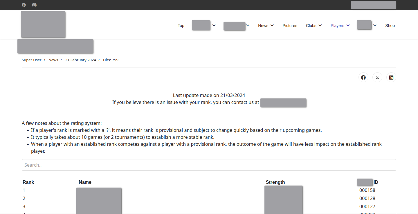Open the Discord link in top bar

tap(34, 5)
